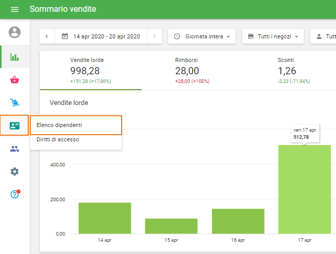Go to previous date period arrow
336x254 pixels.
point(47,36)
